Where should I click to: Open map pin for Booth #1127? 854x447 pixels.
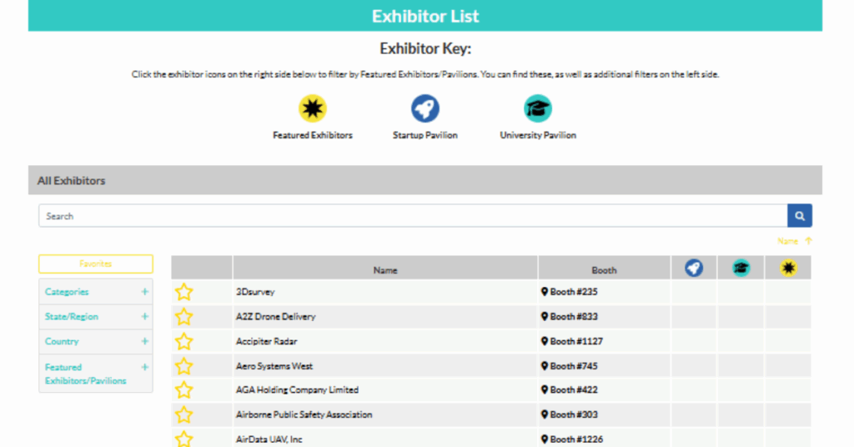point(544,341)
